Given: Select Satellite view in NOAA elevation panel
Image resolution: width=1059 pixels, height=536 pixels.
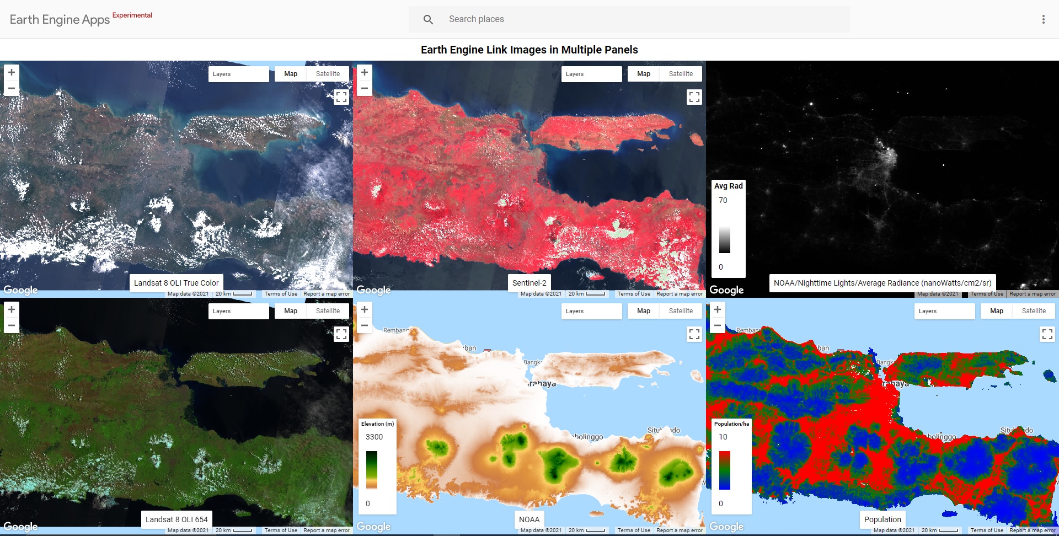Looking at the screenshot, I should tap(681, 311).
